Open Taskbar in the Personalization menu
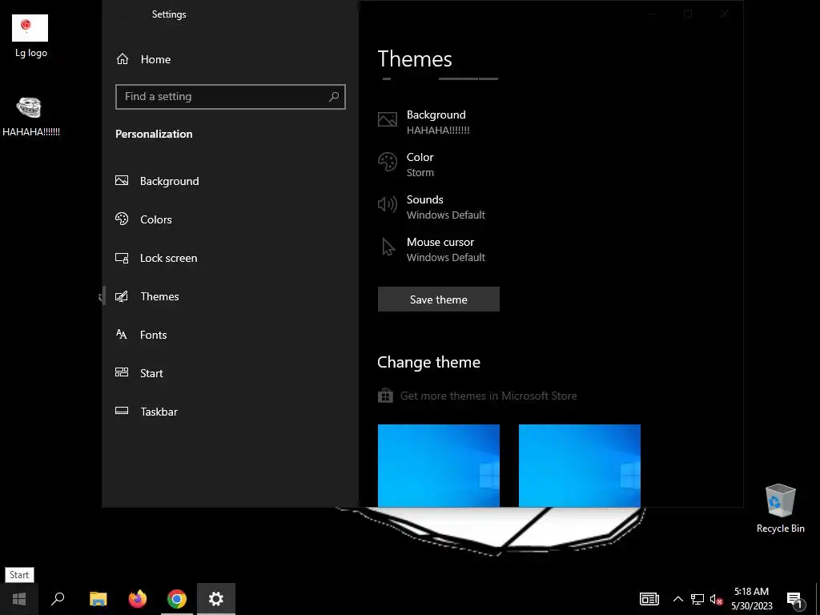Screen dimensions: 820x615 point(230,412)
